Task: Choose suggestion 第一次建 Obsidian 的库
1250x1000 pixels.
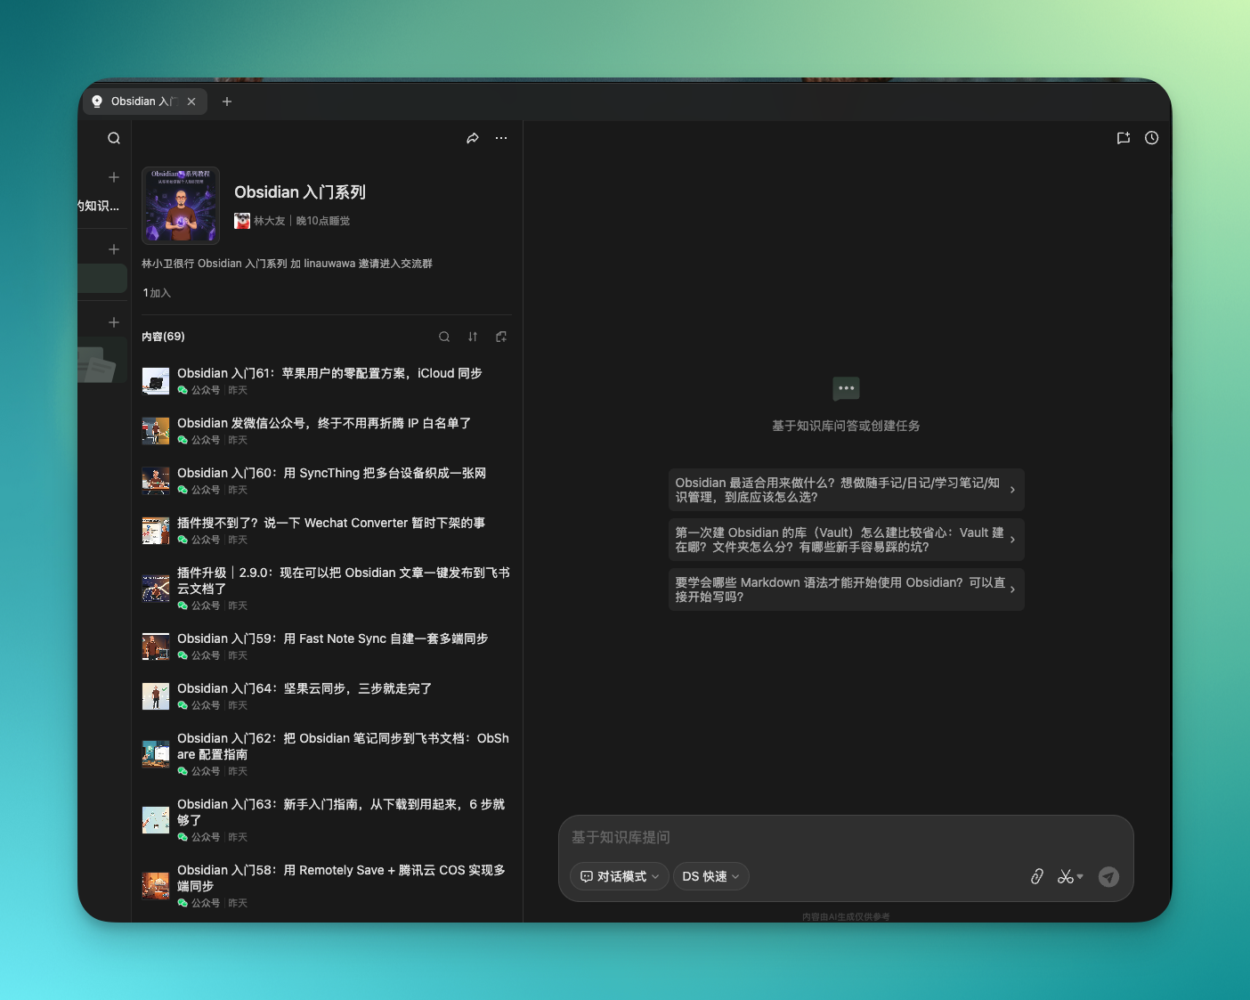Action: tap(846, 540)
